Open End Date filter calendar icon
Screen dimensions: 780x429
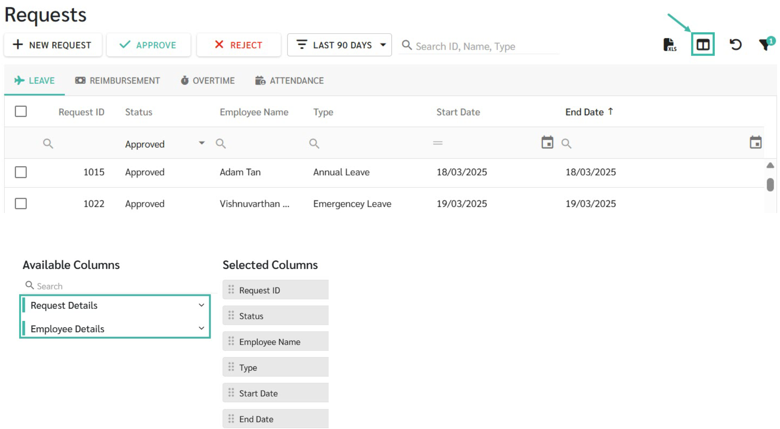(x=755, y=143)
